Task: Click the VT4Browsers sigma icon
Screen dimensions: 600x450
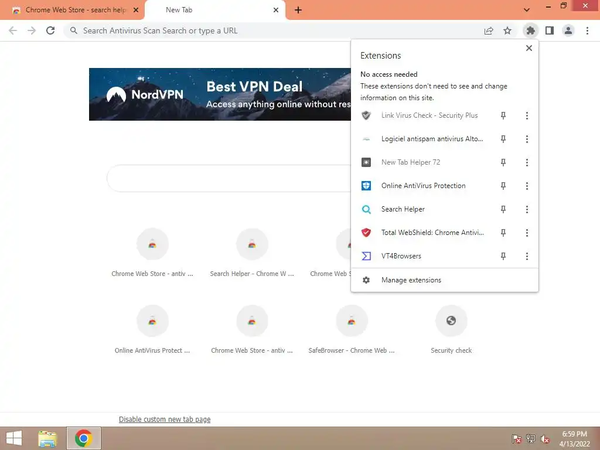Action: click(x=366, y=256)
